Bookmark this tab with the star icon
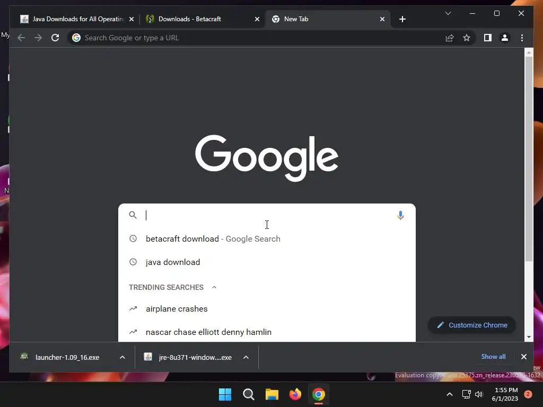The height and width of the screenshot is (407, 543). [x=467, y=38]
